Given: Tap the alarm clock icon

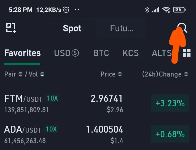Looking at the screenshot, I should (x=66, y=10).
